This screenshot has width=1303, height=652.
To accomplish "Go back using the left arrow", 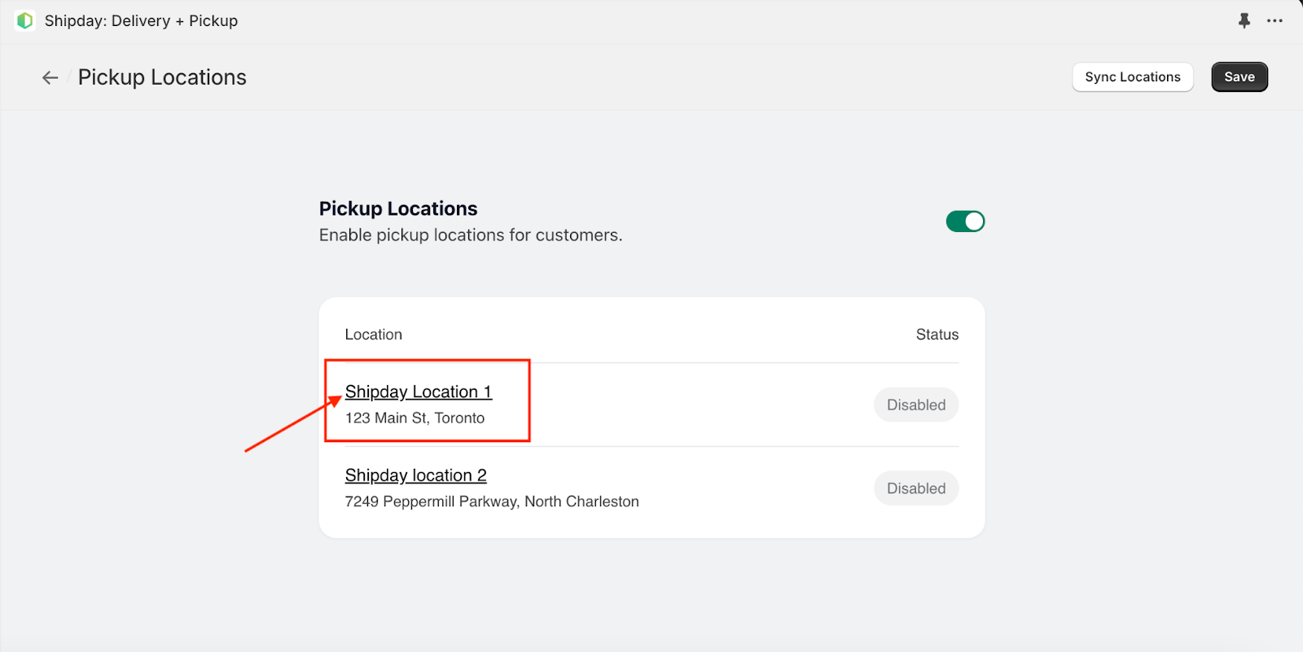I will tap(50, 77).
